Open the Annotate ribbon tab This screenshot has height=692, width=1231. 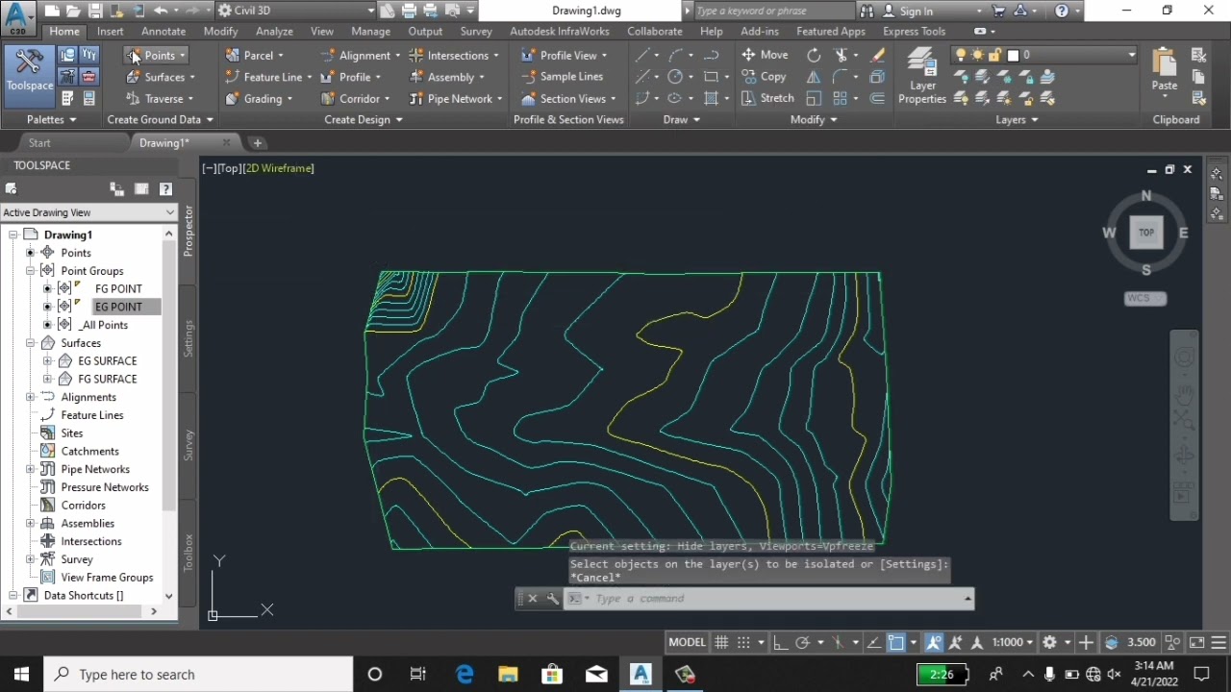163,32
